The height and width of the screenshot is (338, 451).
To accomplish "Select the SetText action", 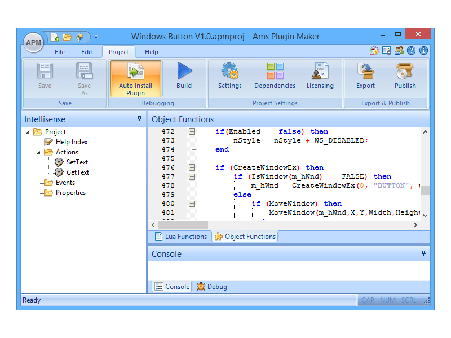I will 77,162.
